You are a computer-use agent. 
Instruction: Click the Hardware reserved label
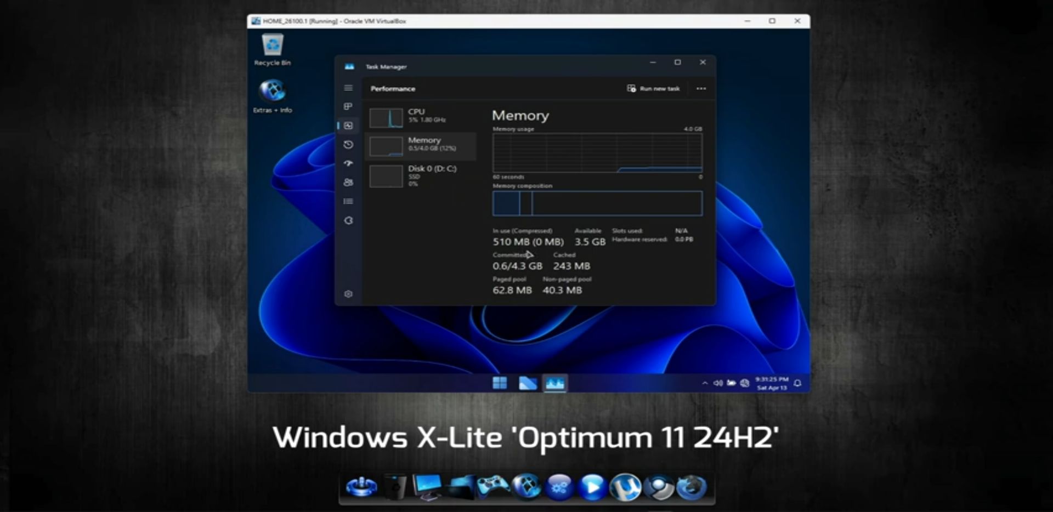(639, 240)
